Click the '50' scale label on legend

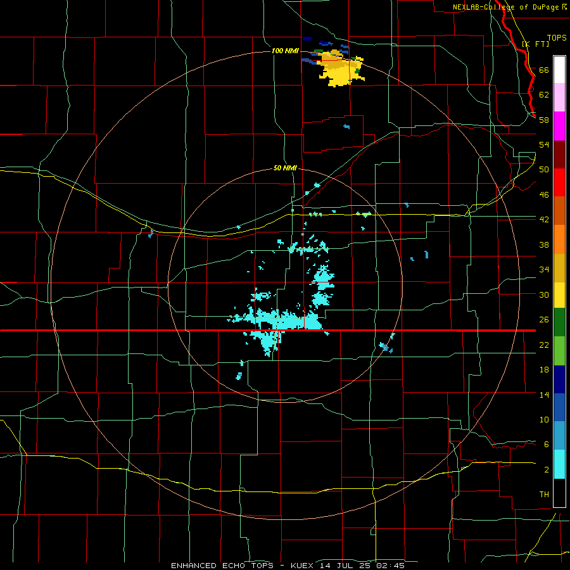pos(544,170)
